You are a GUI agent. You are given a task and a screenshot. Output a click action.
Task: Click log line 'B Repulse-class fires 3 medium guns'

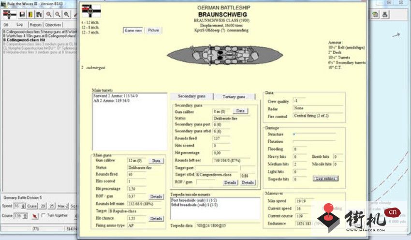[x=40, y=52]
